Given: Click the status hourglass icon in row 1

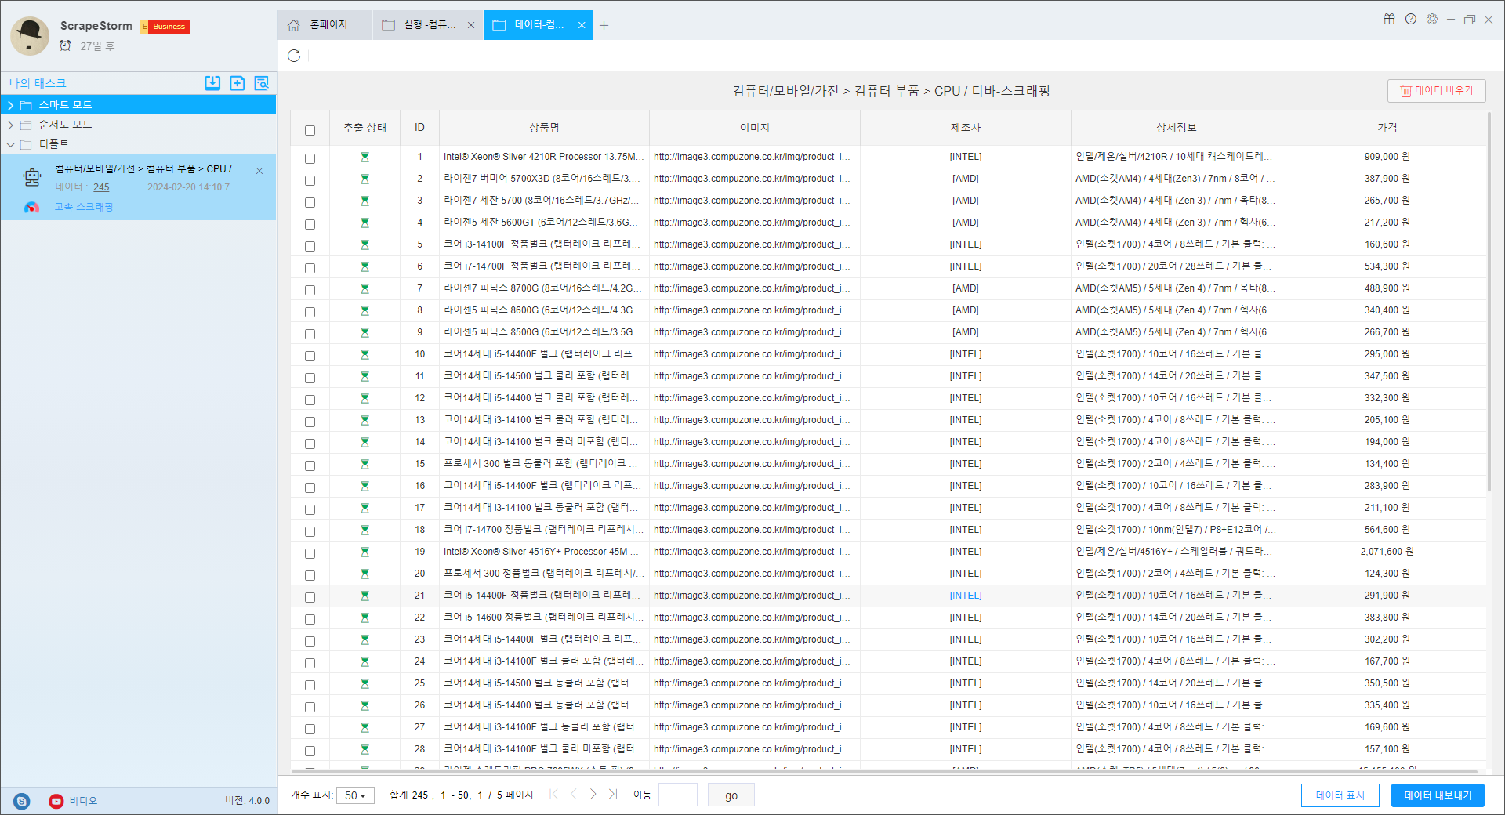Looking at the screenshot, I should 364,157.
